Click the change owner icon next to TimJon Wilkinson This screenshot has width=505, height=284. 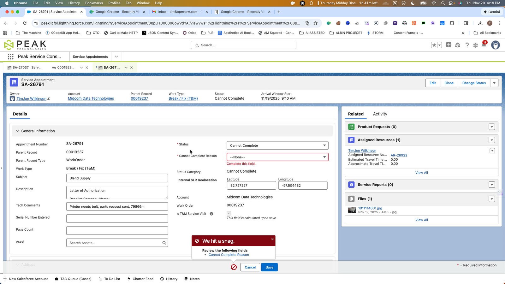[49, 99]
